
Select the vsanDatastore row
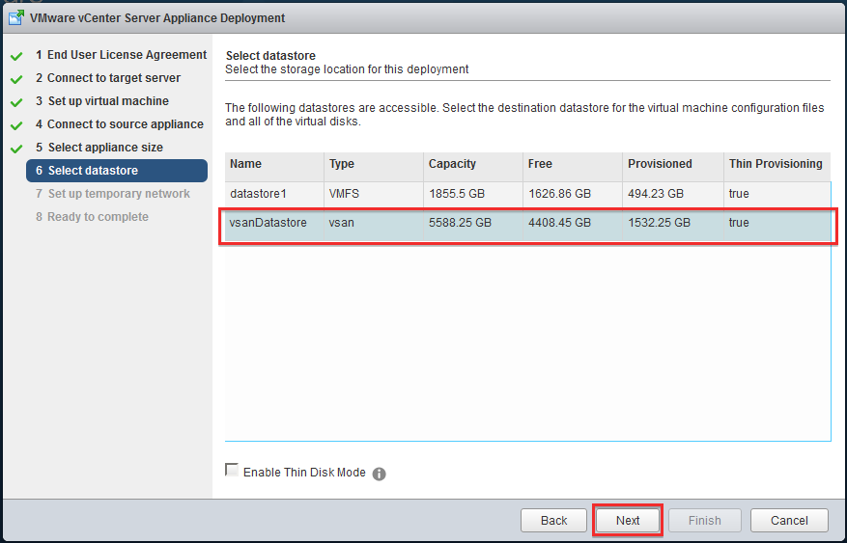tap(527, 223)
